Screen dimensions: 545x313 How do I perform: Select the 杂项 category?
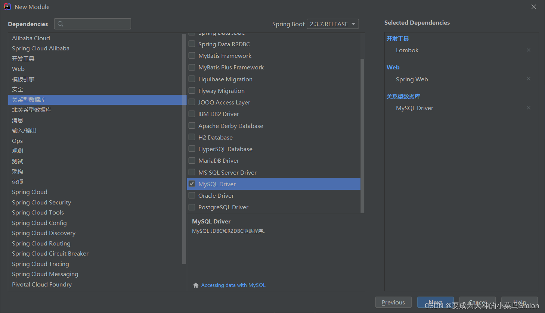[95, 182]
